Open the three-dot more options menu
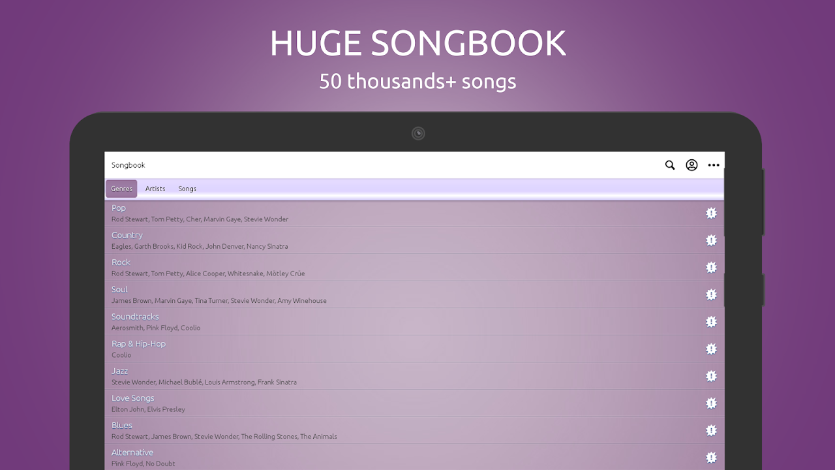This screenshot has width=835, height=470. click(714, 165)
